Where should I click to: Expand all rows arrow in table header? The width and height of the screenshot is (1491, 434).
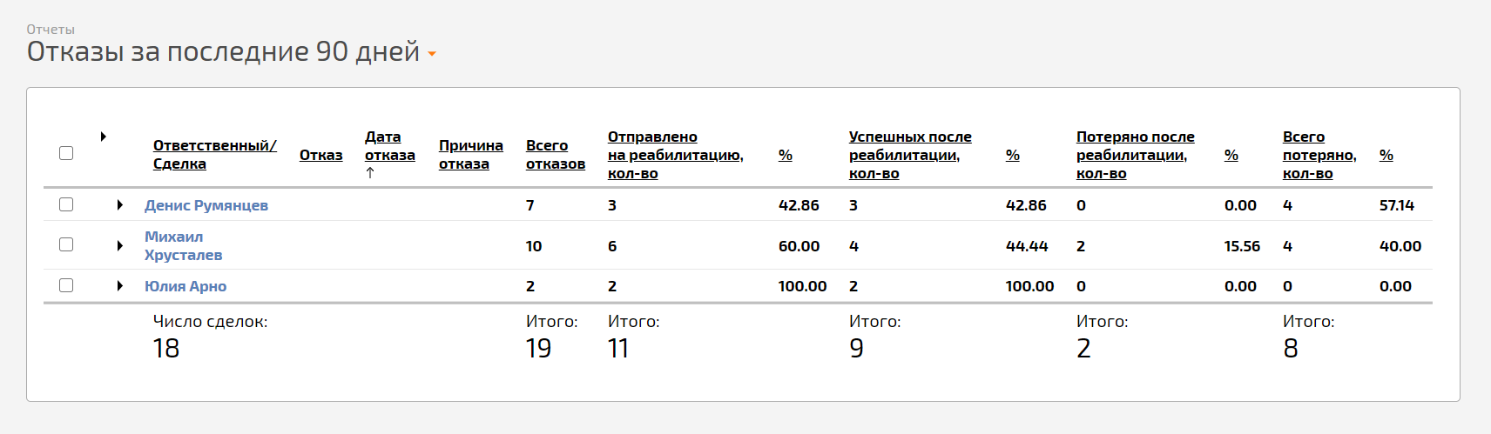pos(103,137)
